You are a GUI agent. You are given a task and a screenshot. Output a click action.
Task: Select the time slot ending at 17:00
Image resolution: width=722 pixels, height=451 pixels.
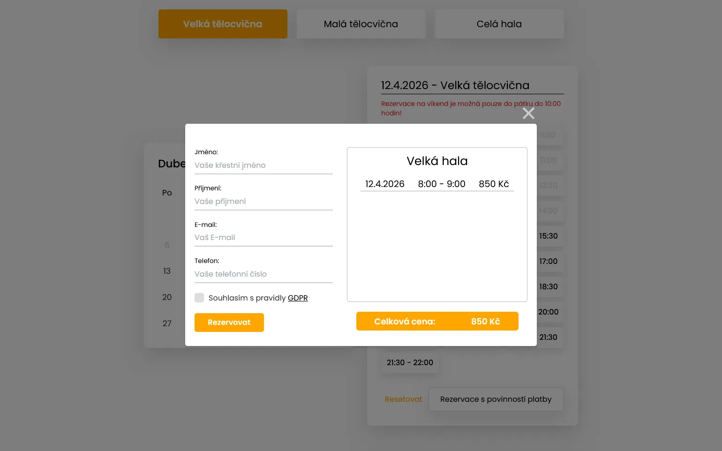pyautogui.click(x=548, y=262)
